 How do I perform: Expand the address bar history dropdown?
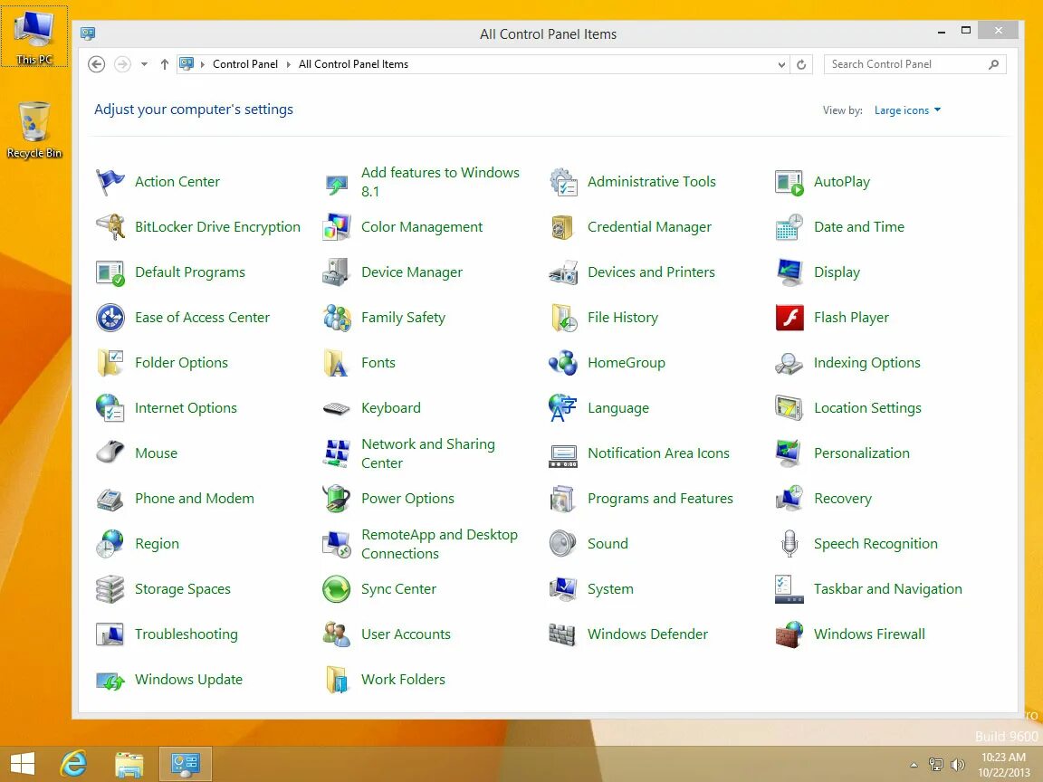pos(781,64)
